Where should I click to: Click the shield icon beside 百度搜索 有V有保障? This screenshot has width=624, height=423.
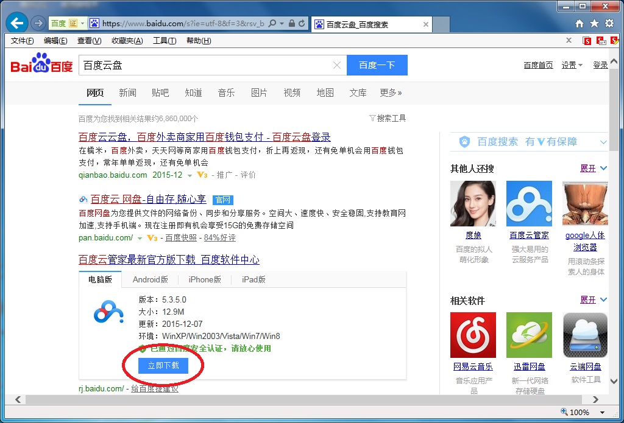click(464, 142)
